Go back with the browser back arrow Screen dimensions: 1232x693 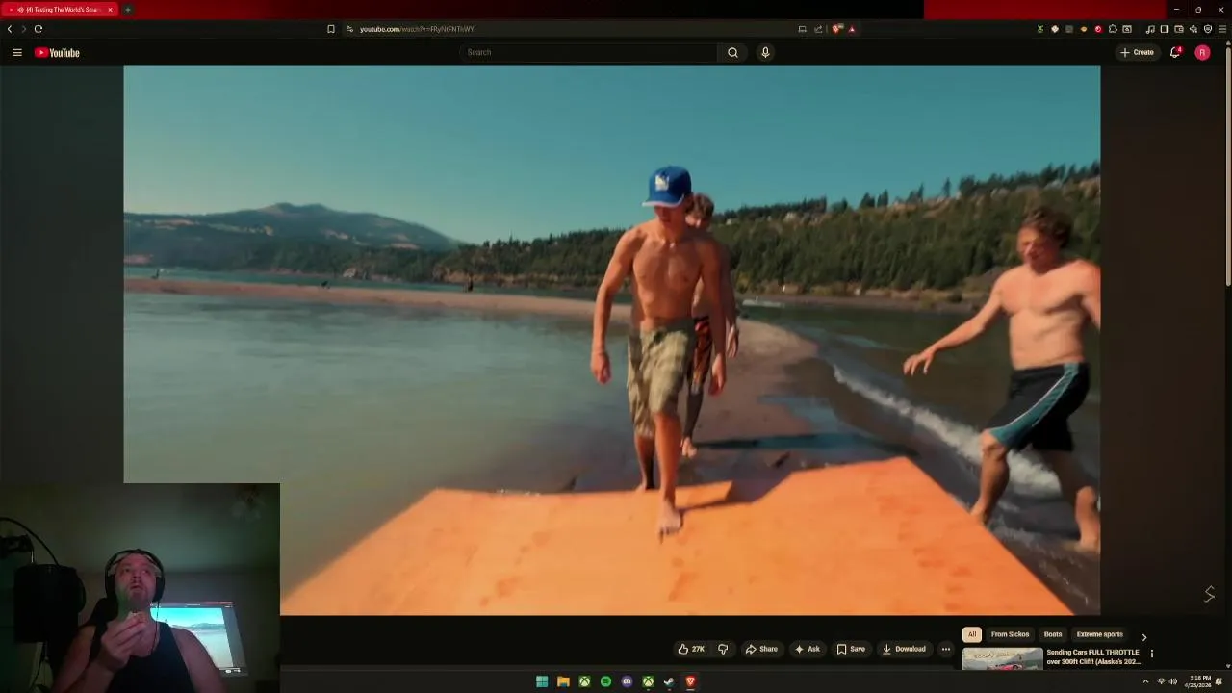click(10, 29)
